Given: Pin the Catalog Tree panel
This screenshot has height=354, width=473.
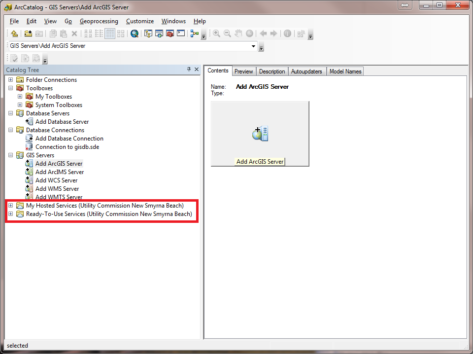Looking at the screenshot, I should coord(189,70).
